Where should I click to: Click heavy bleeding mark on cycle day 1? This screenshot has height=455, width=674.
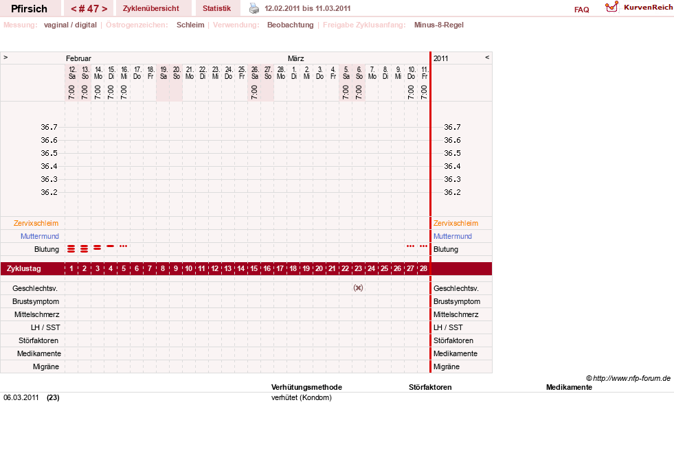(x=71, y=249)
